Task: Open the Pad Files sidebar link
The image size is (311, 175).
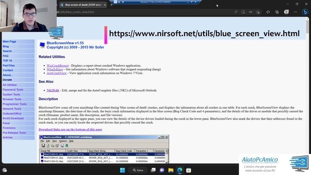Action: [x=9, y=65]
